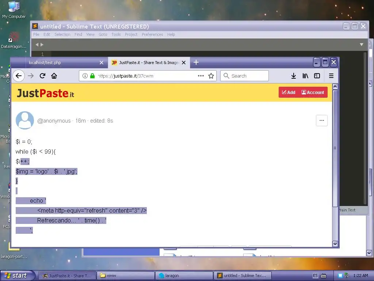Open Sublime Text Tools menu
The image size is (374, 281).
[x=116, y=34]
